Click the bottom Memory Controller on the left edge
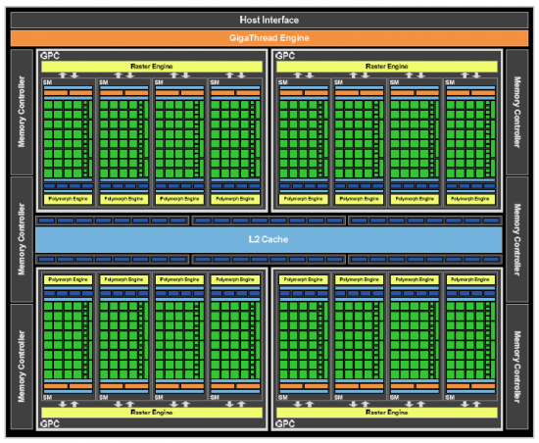The width and height of the screenshot is (539, 443). (x=22, y=367)
